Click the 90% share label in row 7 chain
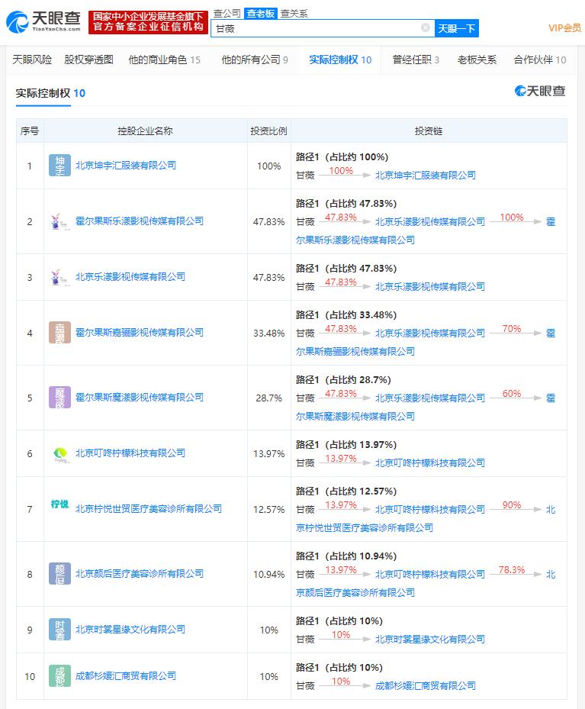The width and height of the screenshot is (585, 709). 512,505
